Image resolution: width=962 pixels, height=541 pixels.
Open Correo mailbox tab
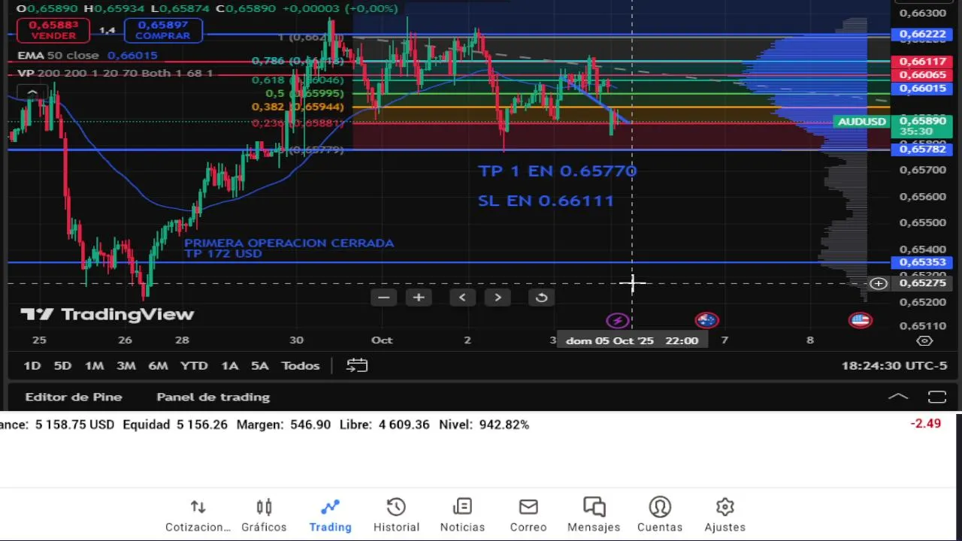(x=528, y=515)
